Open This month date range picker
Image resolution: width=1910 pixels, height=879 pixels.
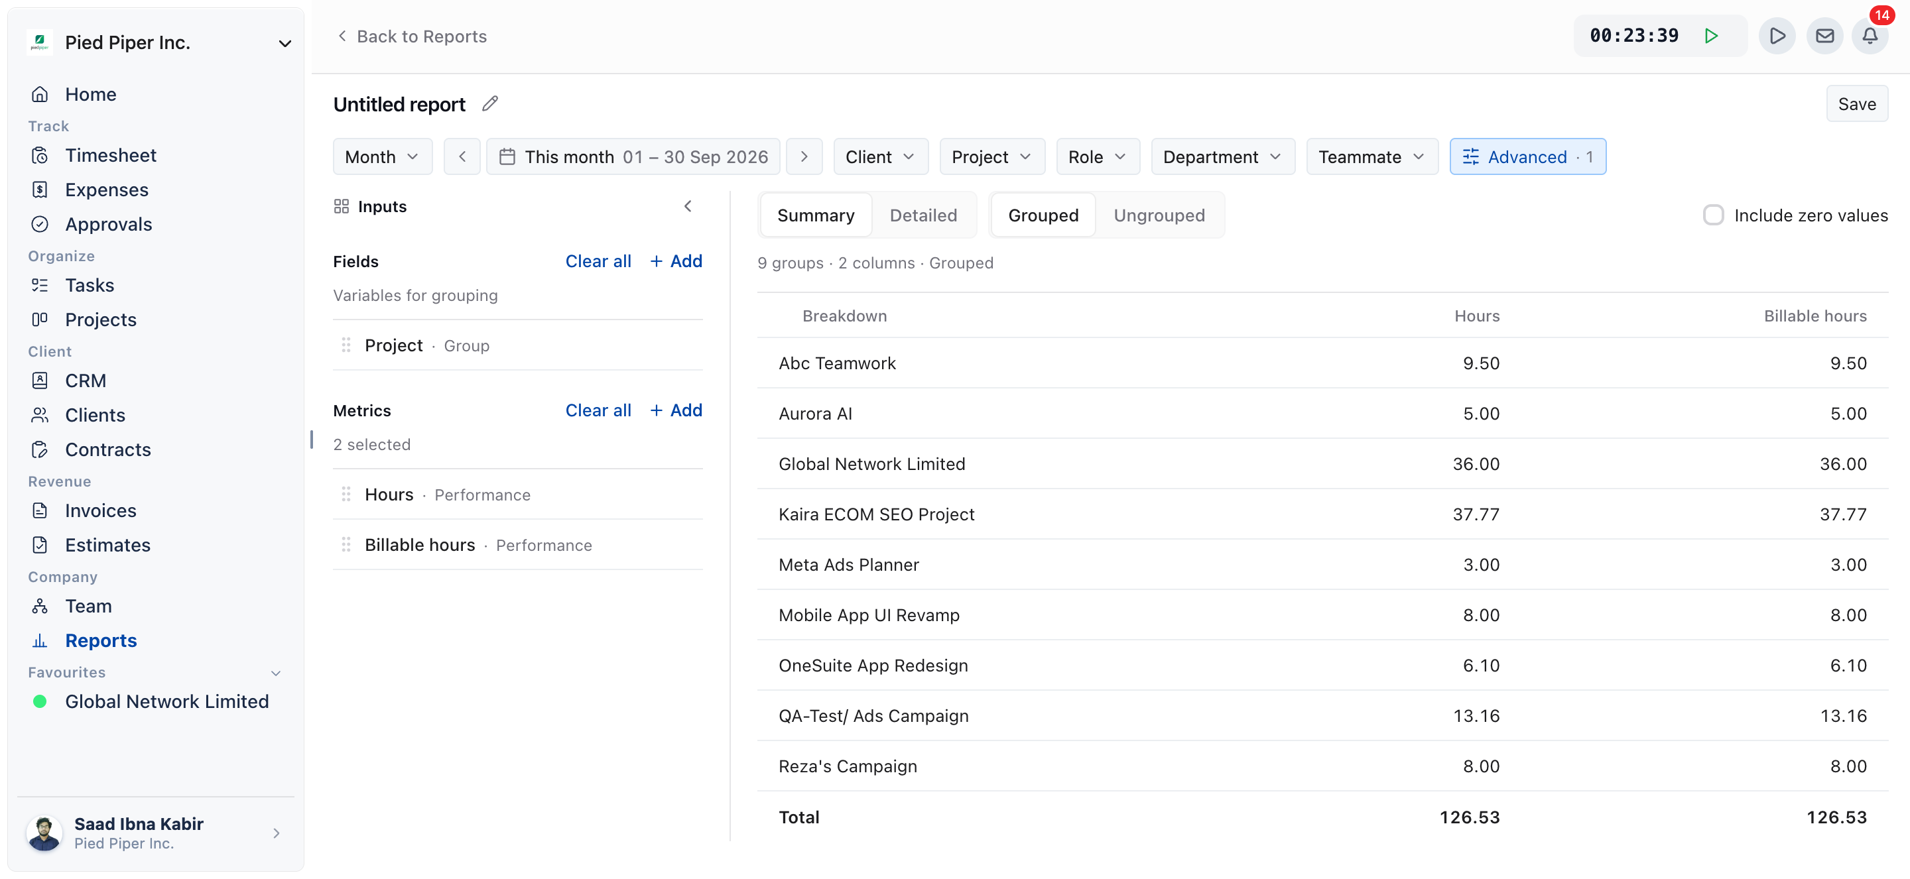pyautogui.click(x=633, y=156)
